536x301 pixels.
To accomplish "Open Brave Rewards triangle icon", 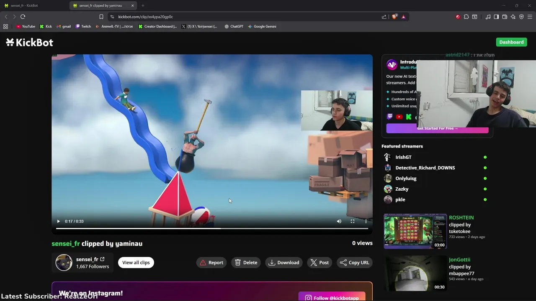I will pyautogui.click(x=403, y=17).
